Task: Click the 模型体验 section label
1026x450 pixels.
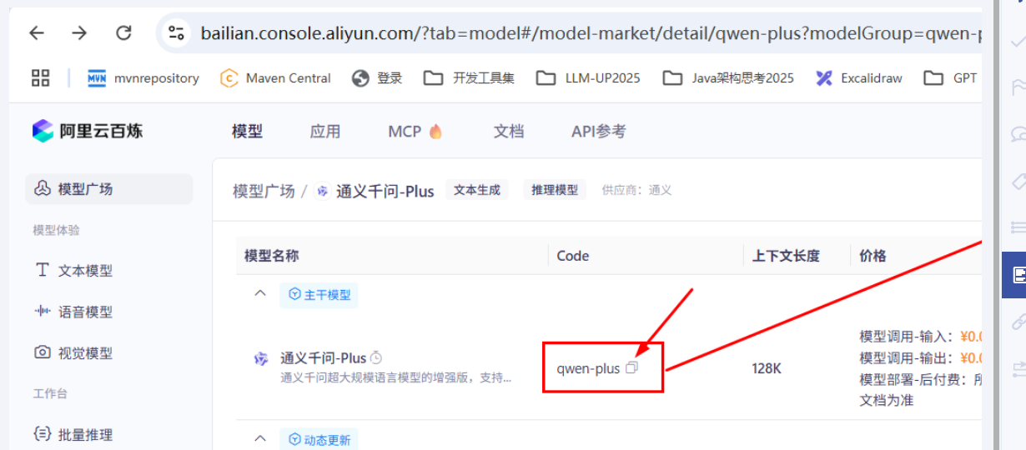Action: point(57,230)
